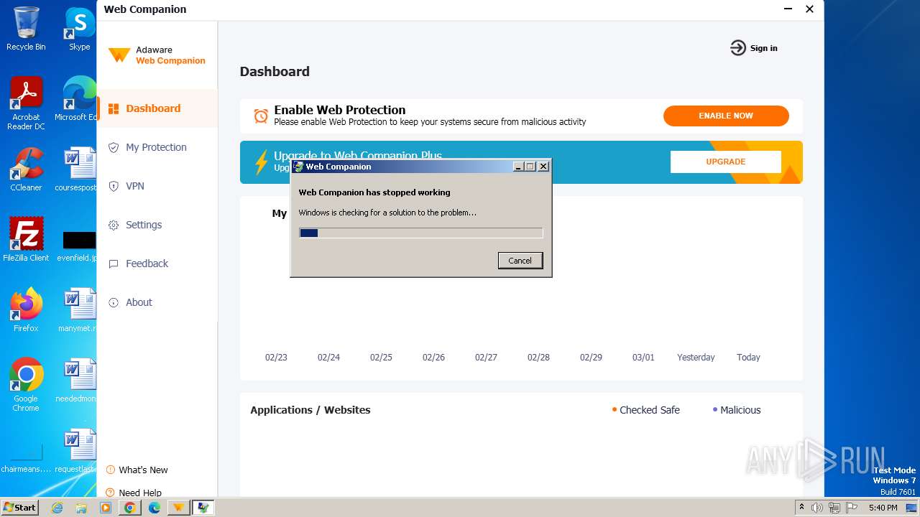Image resolution: width=920 pixels, height=517 pixels.
Task: Click the Applications / Websites heading
Action: [310, 410]
